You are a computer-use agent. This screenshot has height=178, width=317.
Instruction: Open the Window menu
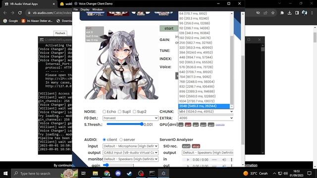[97, 9]
